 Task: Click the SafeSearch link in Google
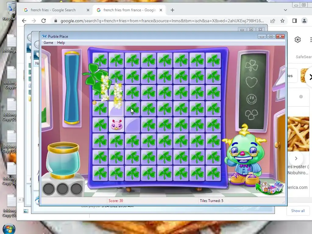coord(304,57)
